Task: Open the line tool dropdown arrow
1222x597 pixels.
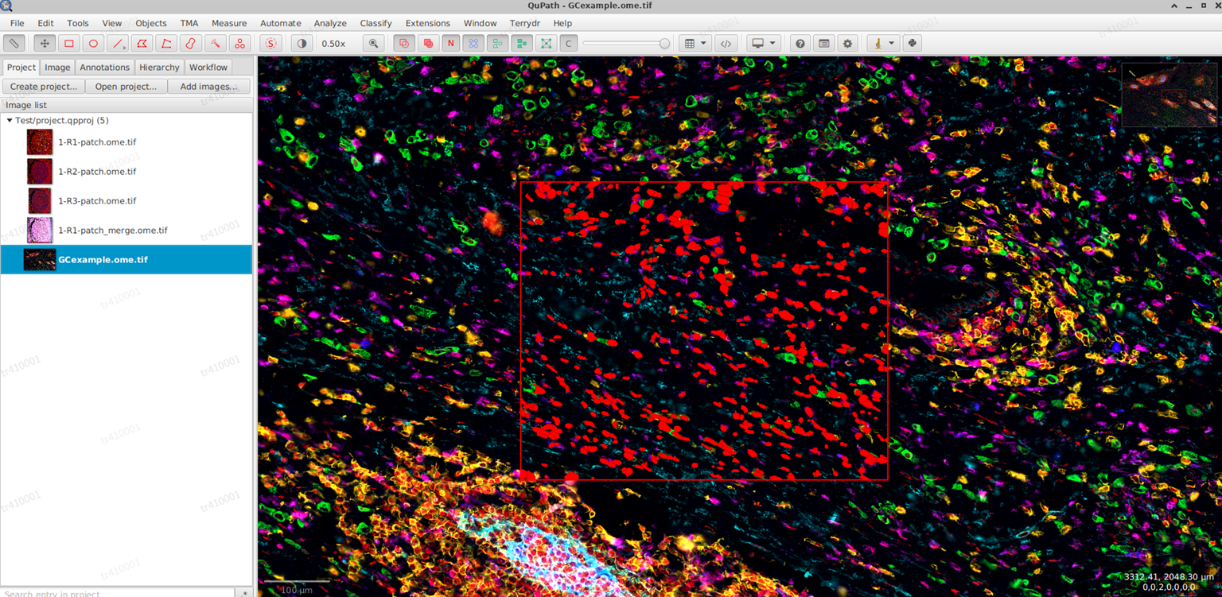Action: (123, 48)
